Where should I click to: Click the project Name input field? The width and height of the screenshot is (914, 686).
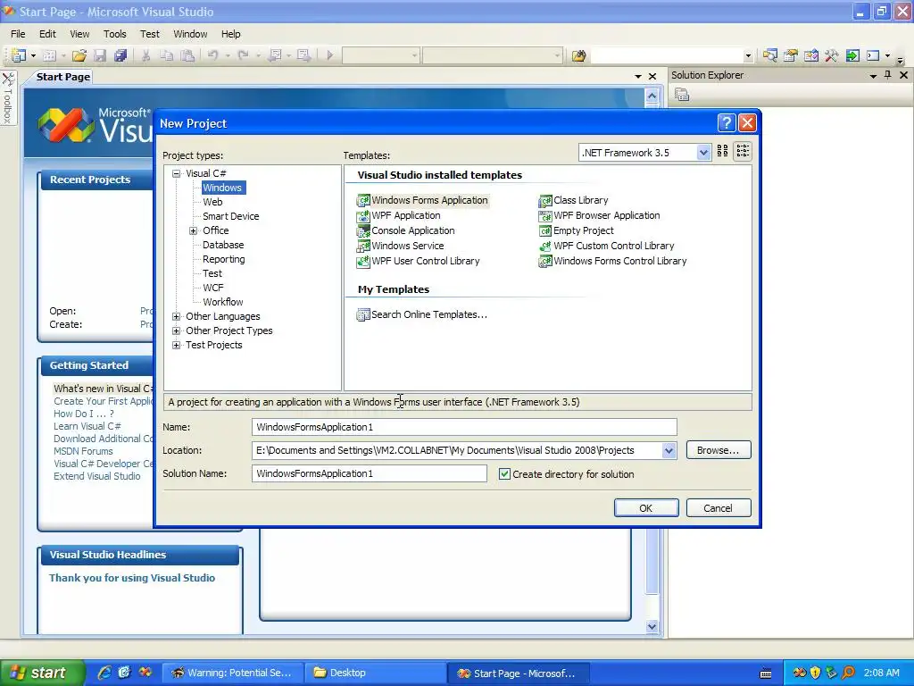click(x=464, y=427)
